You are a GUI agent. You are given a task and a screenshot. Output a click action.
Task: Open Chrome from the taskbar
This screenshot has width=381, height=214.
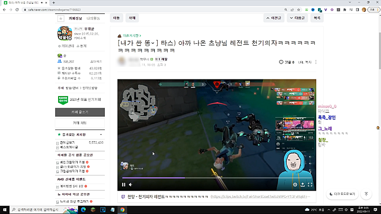pyautogui.click(x=122, y=210)
